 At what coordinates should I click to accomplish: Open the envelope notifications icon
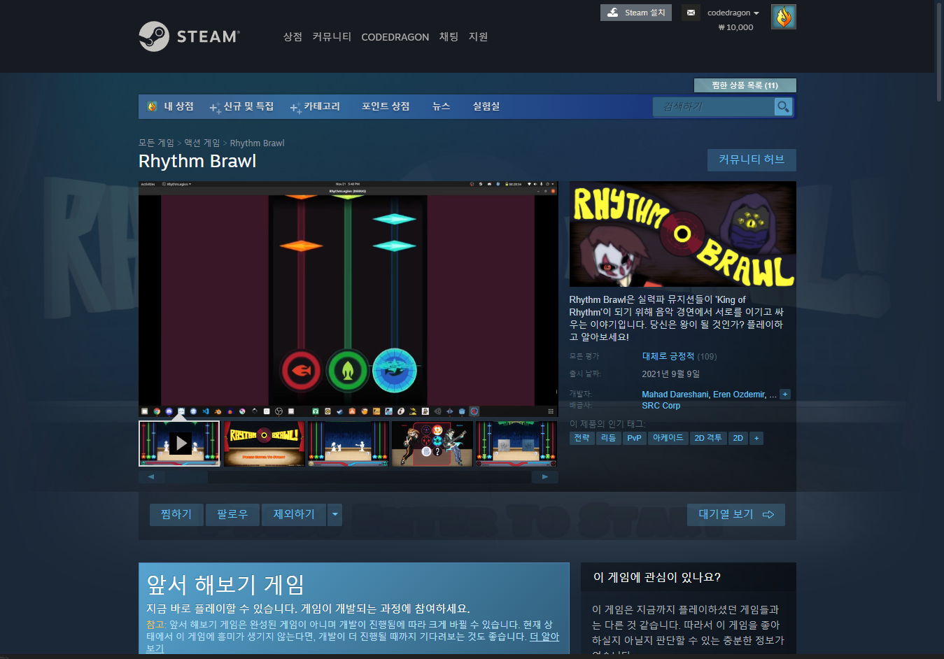tap(691, 13)
